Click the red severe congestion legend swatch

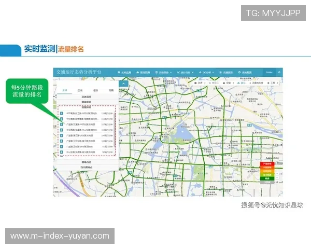(x=267, y=164)
